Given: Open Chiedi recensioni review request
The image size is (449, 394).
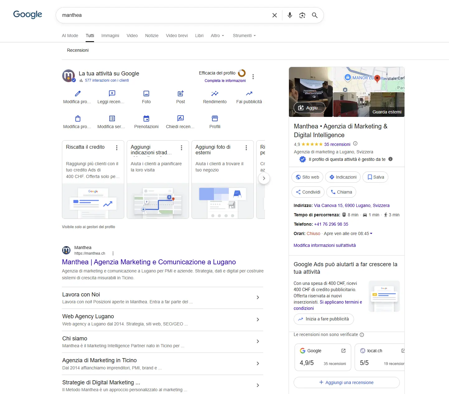Looking at the screenshot, I should pyautogui.click(x=181, y=122).
